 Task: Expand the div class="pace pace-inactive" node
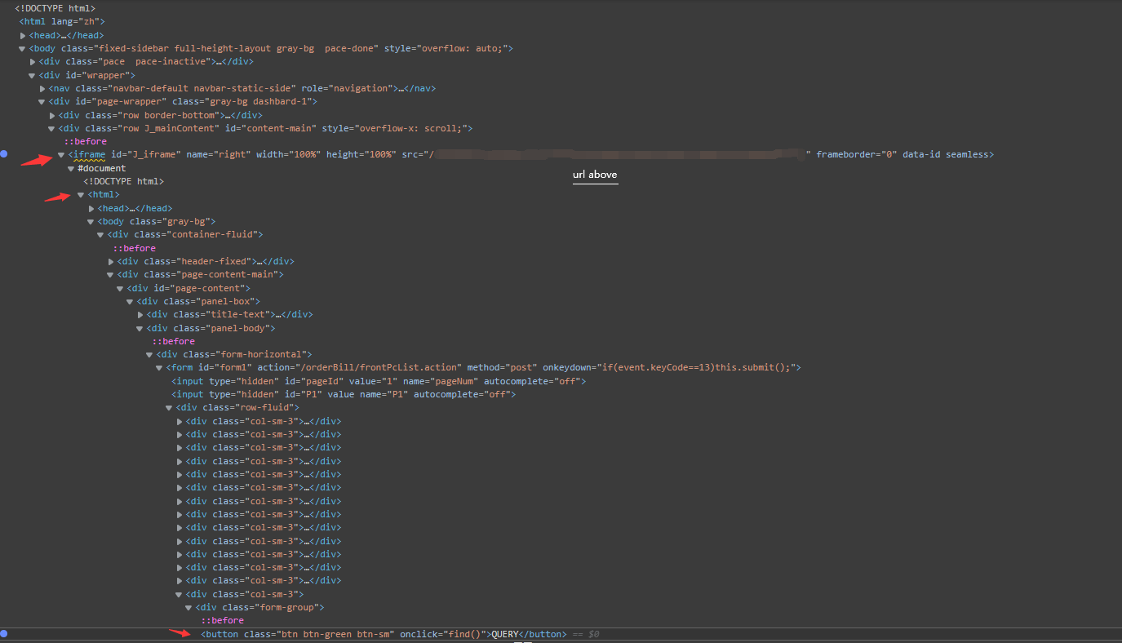(33, 62)
